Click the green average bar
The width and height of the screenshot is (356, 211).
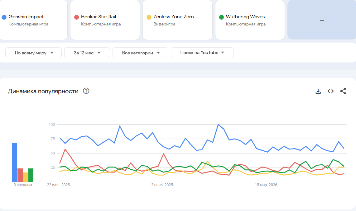(x=31, y=175)
